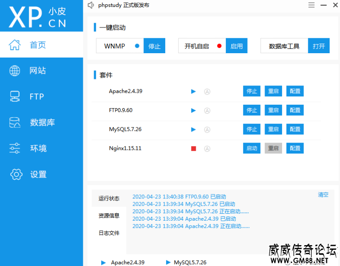Select log line Apache2.4.39 正在启动
Screen dimensions: 340x266
click(x=191, y=226)
